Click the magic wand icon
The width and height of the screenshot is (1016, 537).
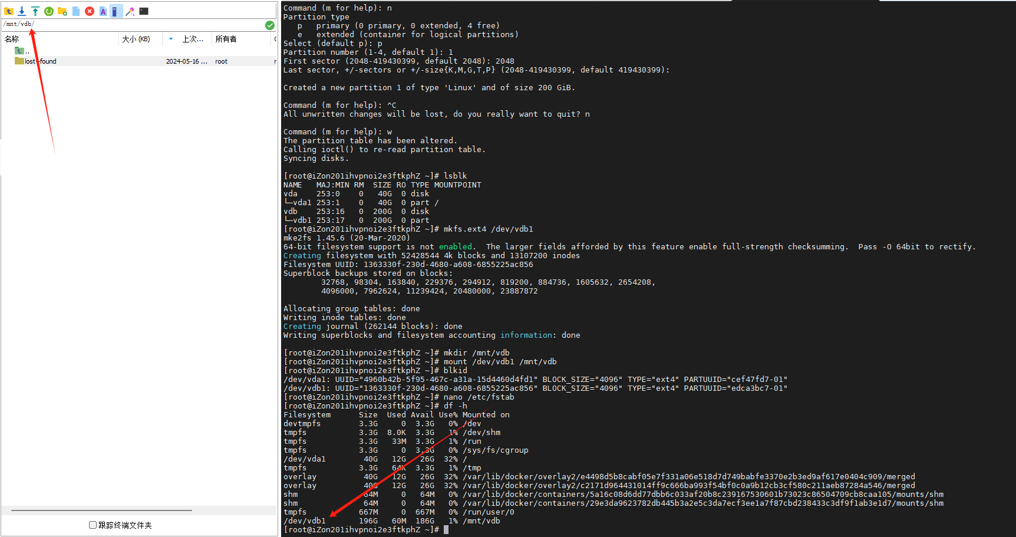tap(130, 11)
